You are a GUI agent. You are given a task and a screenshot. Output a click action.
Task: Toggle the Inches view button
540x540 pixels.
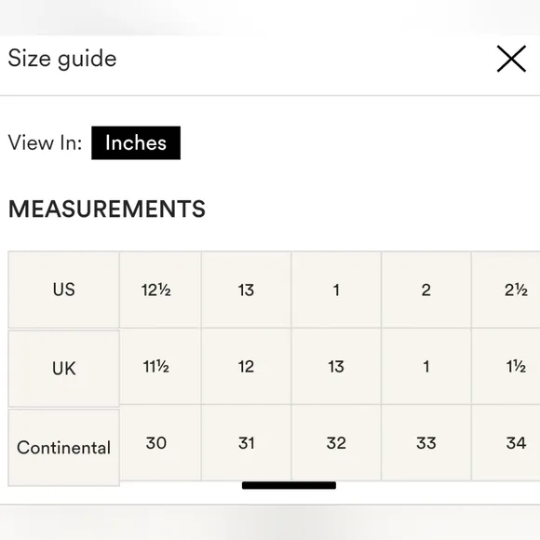[x=136, y=143]
